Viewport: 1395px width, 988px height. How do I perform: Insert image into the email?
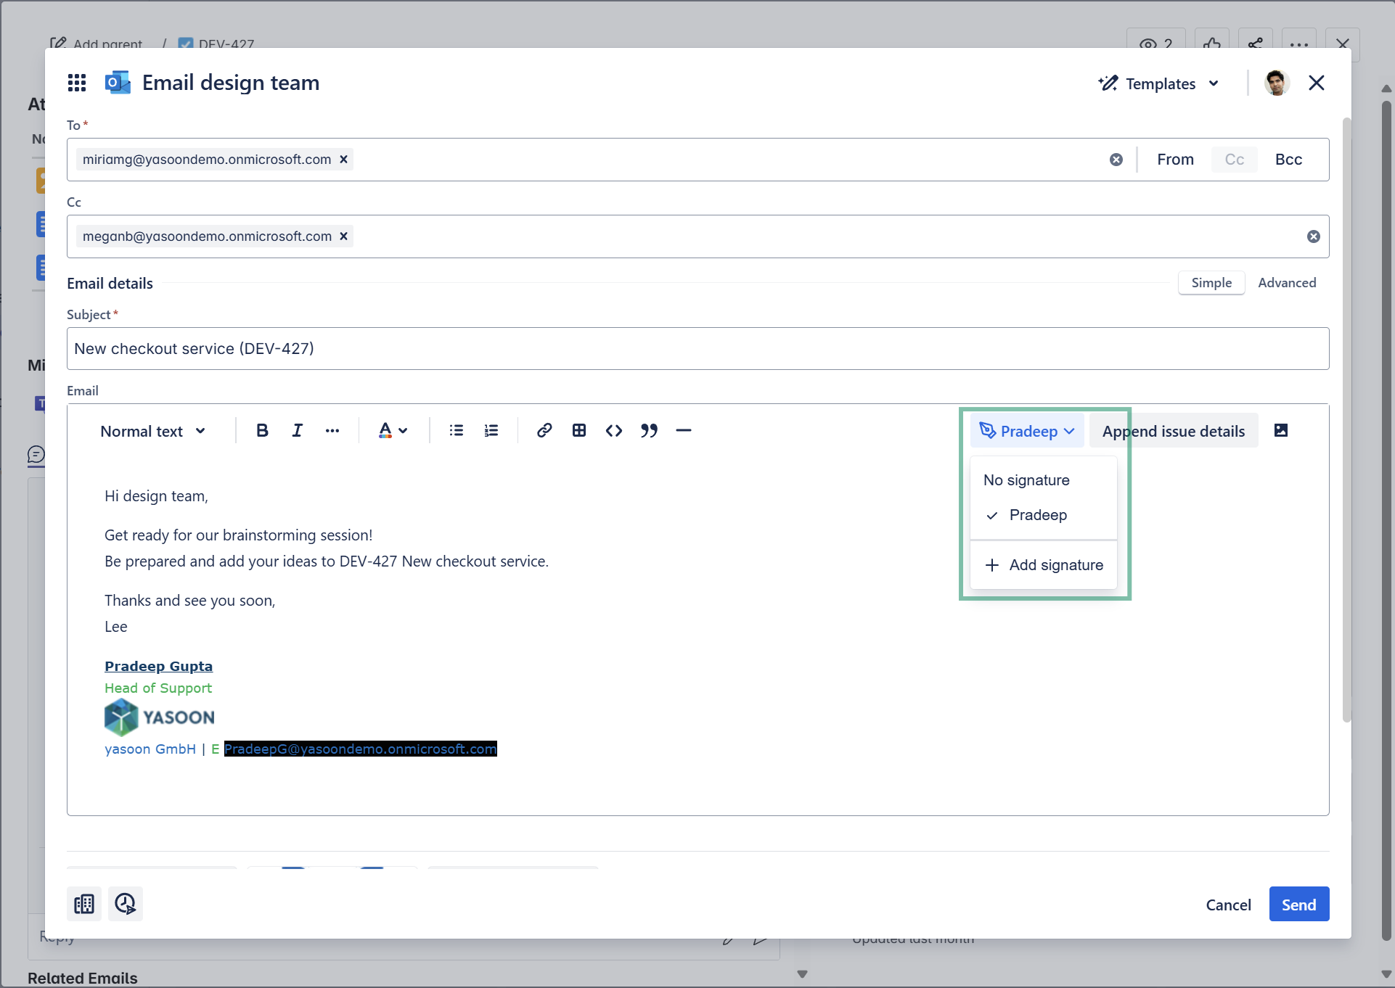click(x=1280, y=431)
